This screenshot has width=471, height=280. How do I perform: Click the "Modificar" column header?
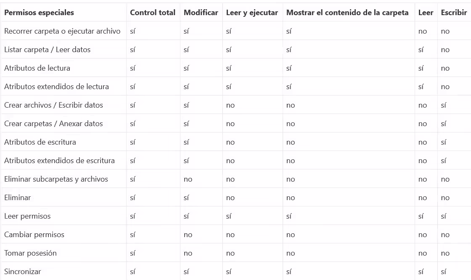click(201, 13)
